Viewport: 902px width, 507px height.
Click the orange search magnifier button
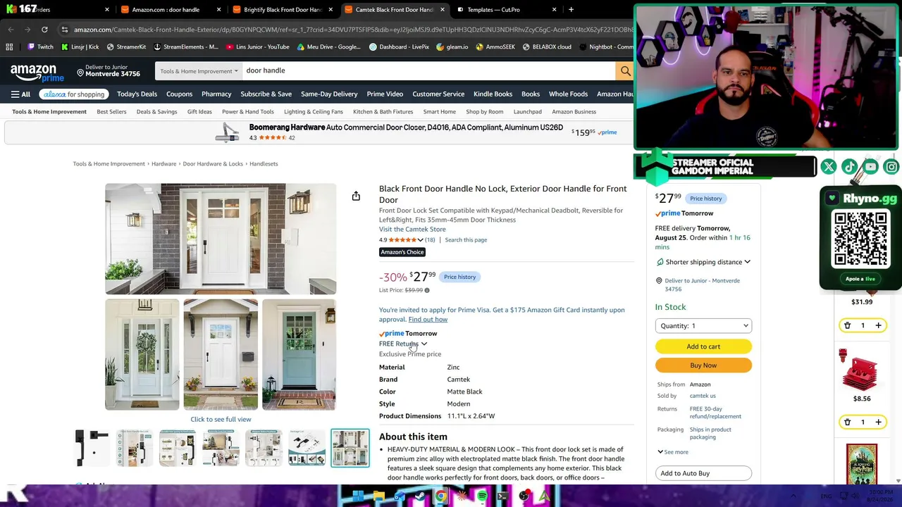click(625, 70)
